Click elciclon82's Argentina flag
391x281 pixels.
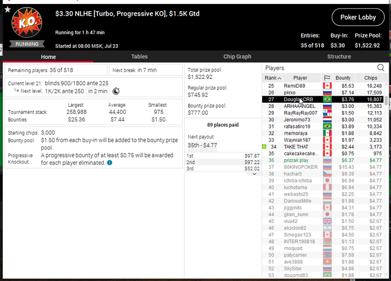pyautogui.click(x=327, y=228)
